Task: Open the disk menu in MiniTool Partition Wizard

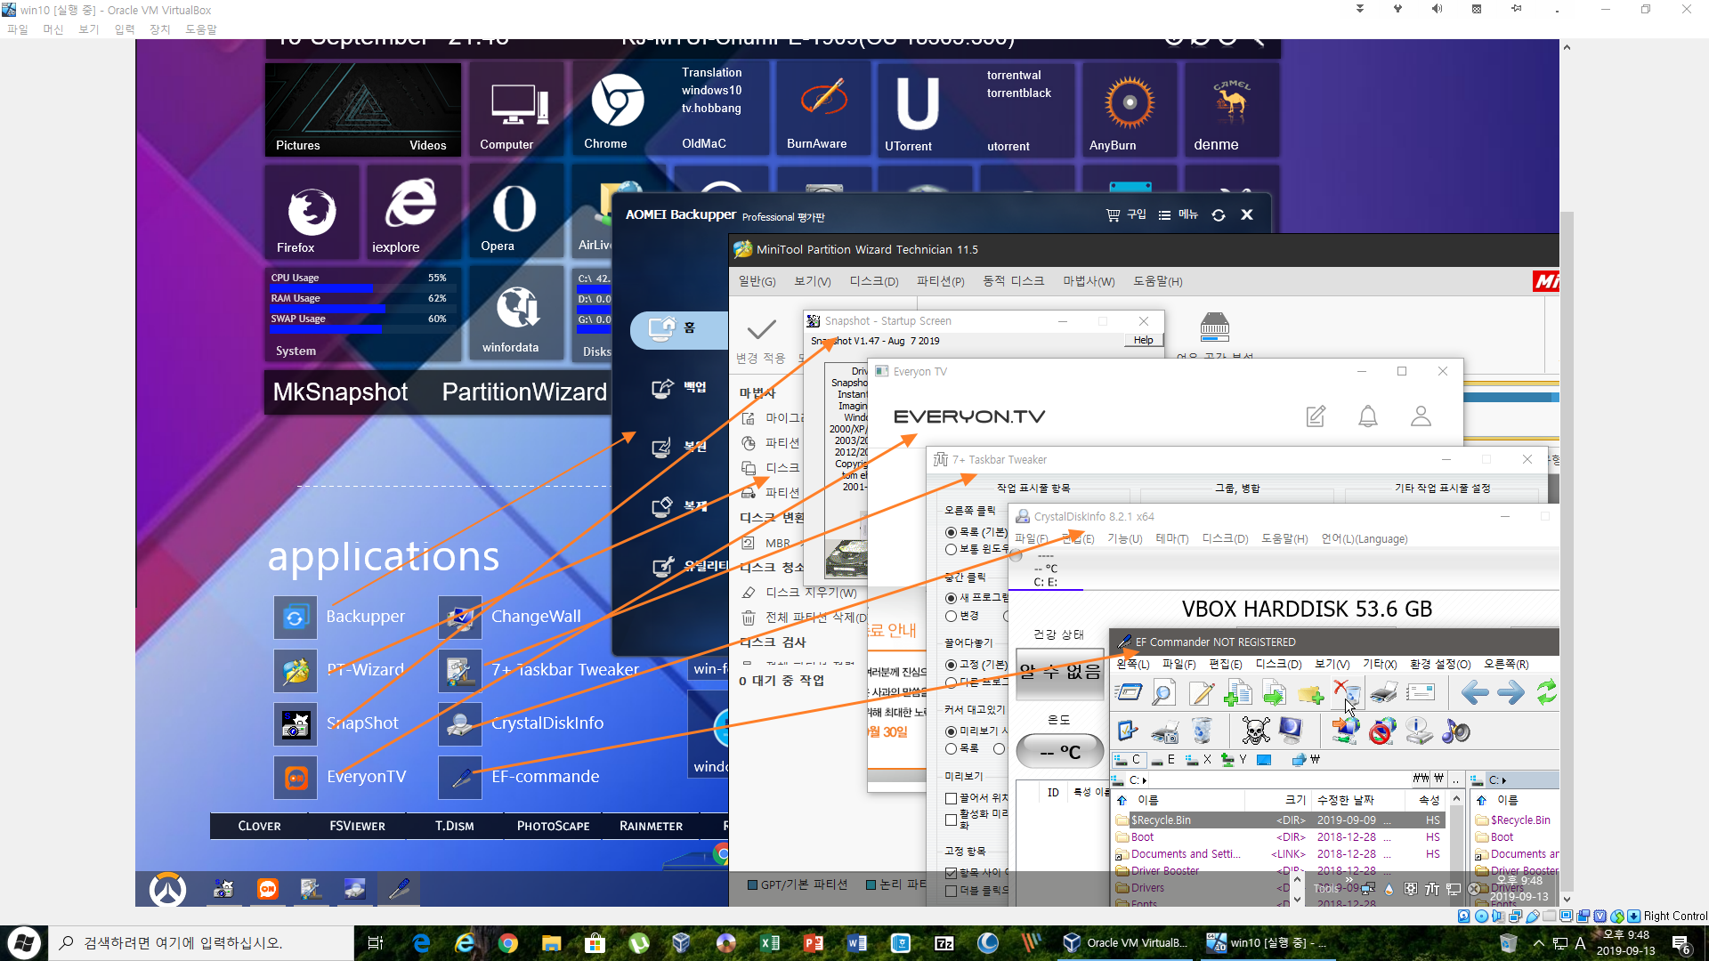Action: pos(873,281)
